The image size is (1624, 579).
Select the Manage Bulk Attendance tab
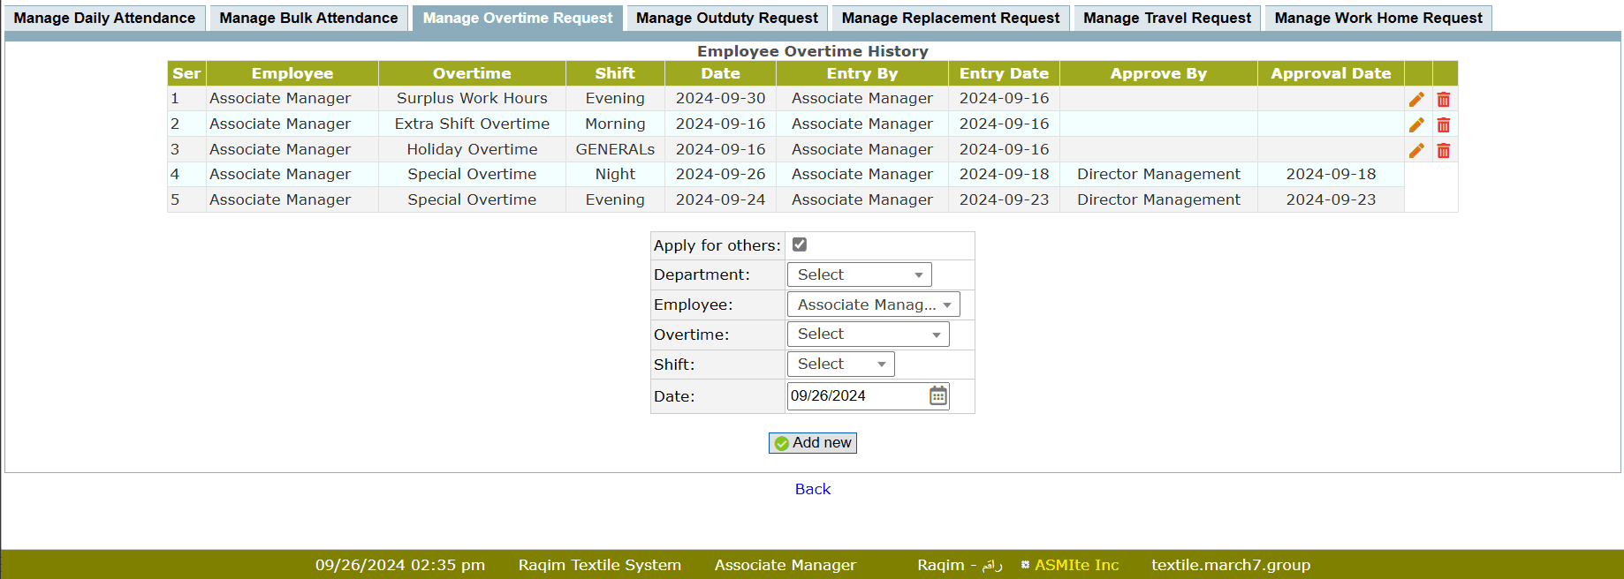point(308,19)
